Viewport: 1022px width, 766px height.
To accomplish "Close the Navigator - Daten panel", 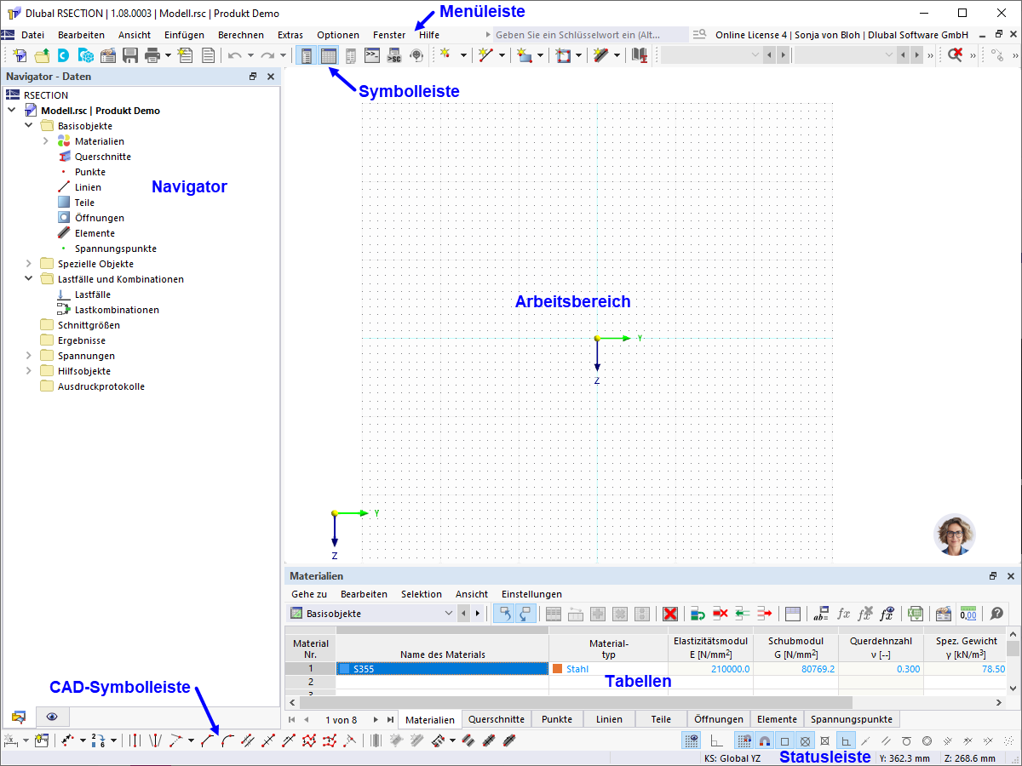I will pyautogui.click(x=271, y=77).
